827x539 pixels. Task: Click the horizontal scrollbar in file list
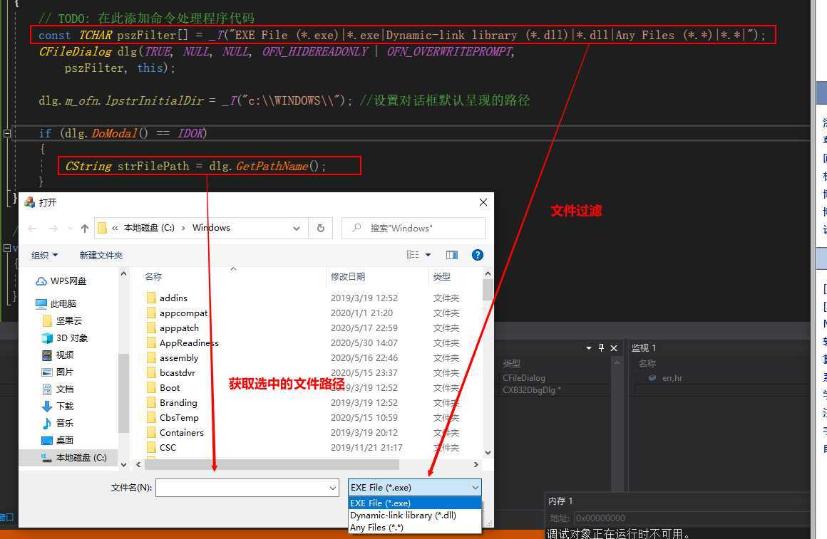point(272,465)
